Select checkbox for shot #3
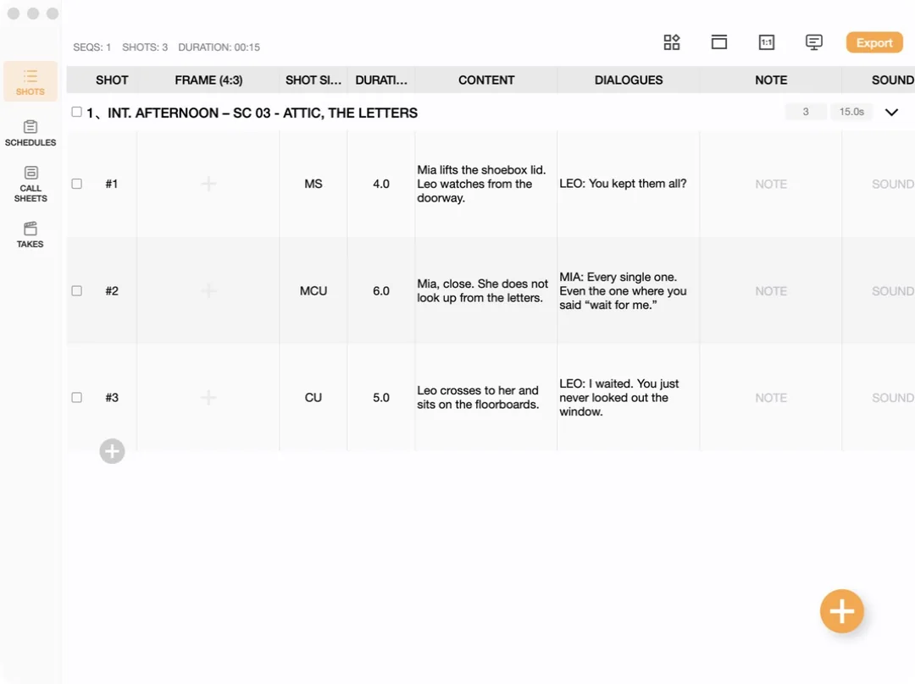This screenshot has width=915, height=684. click(x=76, y=397)
